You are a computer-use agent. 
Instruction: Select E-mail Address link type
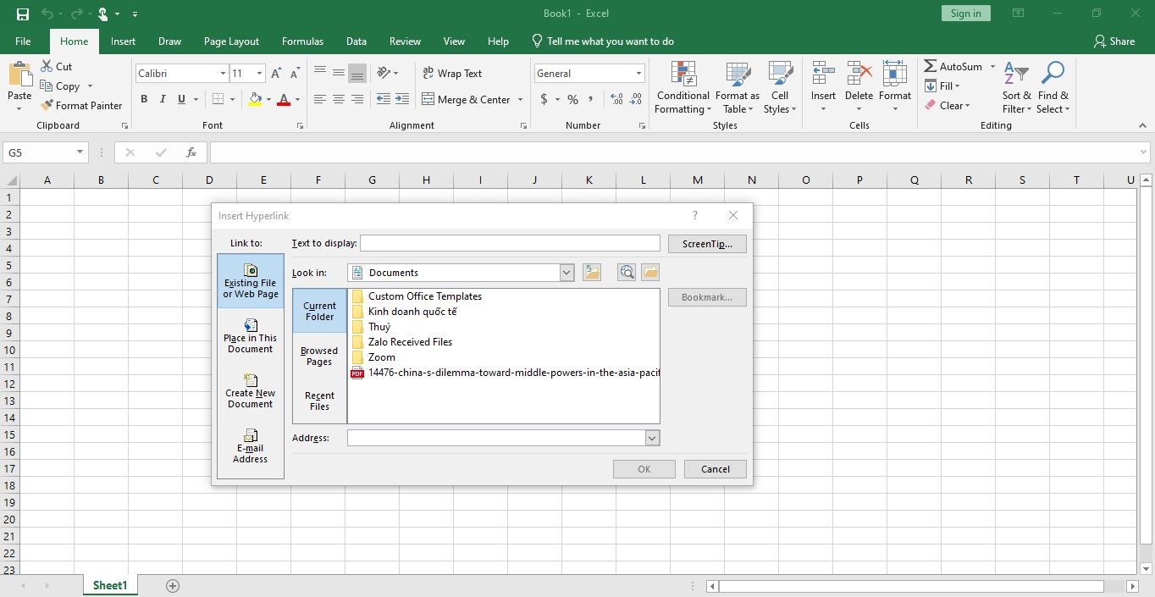251,446
